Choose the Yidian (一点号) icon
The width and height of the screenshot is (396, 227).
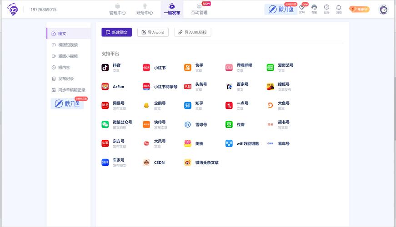click(x=229, y=105)
